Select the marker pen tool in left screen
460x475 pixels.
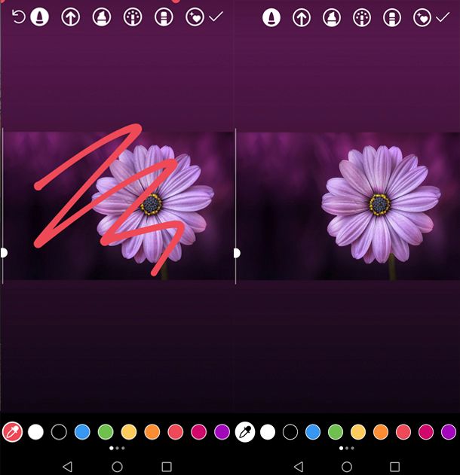[x=39, y=17]
